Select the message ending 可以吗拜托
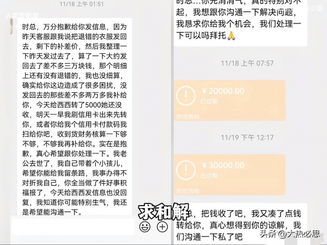The height and width of the screenshot is (245, 327). (x=240, y=22)
